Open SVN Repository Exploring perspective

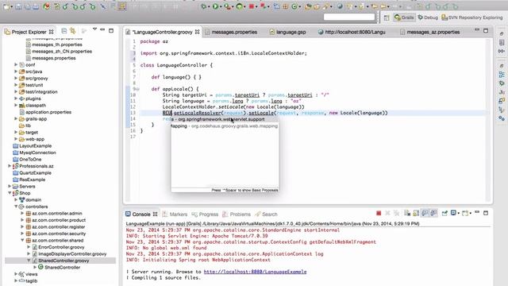[x=472, y=17]
